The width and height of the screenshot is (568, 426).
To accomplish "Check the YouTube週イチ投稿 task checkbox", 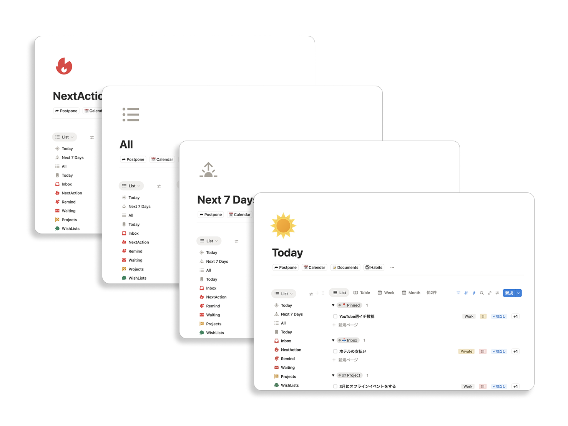I will [335, 317].
